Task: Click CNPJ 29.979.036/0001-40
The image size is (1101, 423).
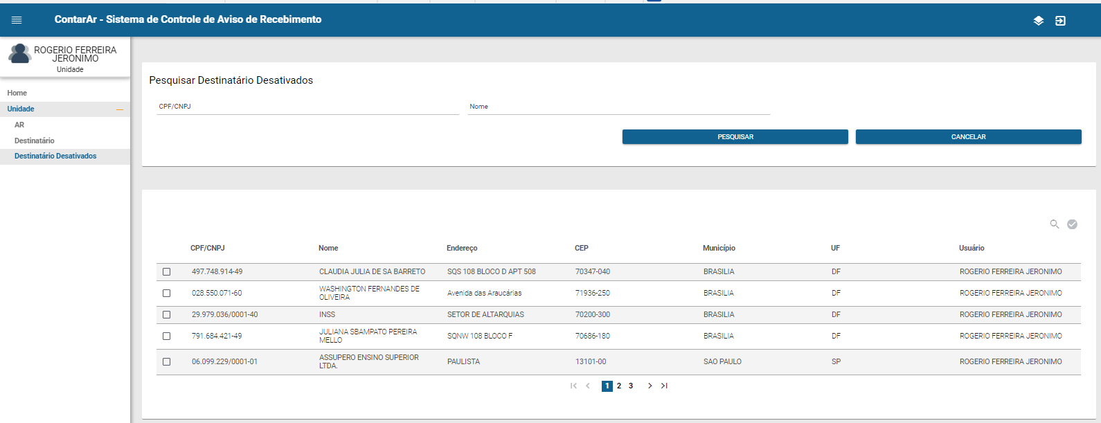Action: pos(225,315)
